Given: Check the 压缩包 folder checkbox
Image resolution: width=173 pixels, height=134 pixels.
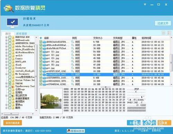Looking at the screenshot, I should (10, 93).
